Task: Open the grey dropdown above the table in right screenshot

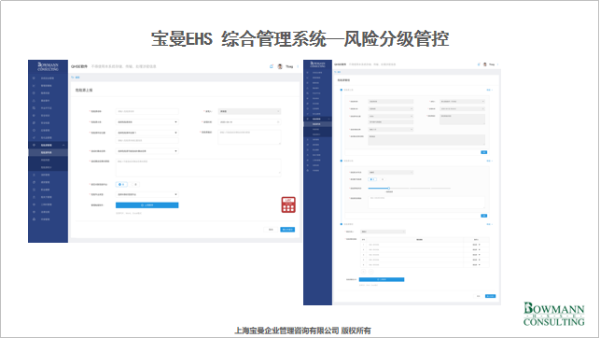Action: pyautogui.click(x=383, y=232)
